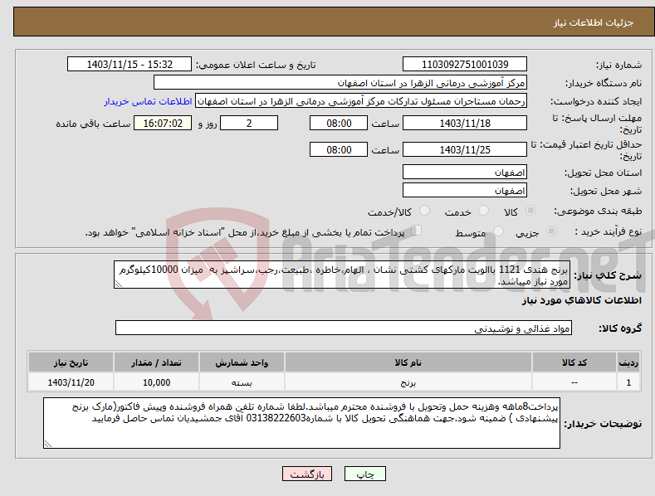Click the delivery province field اصفهان
The image size is (655, 496).
pyautogui.click(x=465, y=172)
